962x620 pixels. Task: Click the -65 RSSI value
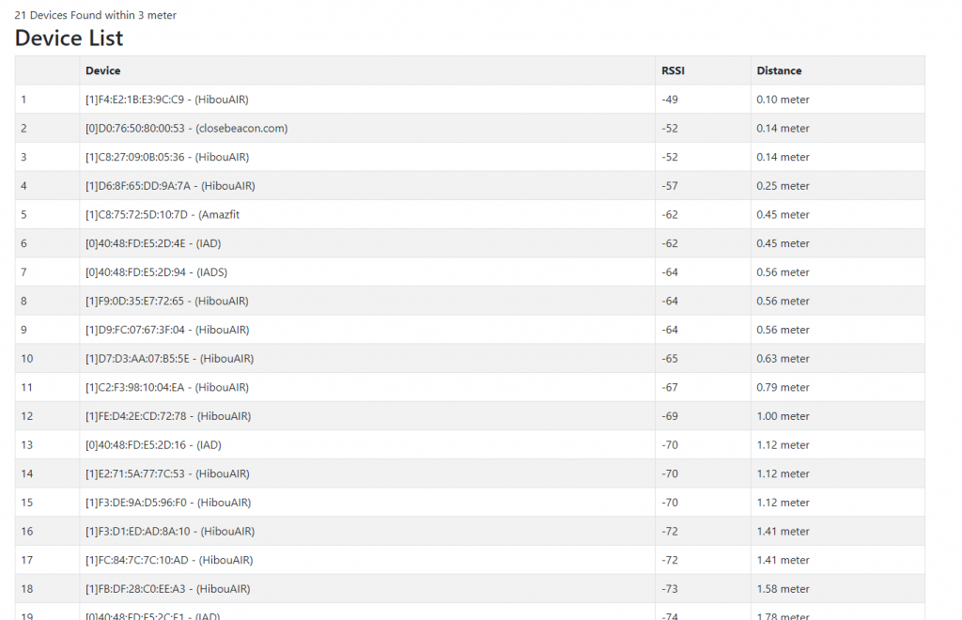[670, 359]
